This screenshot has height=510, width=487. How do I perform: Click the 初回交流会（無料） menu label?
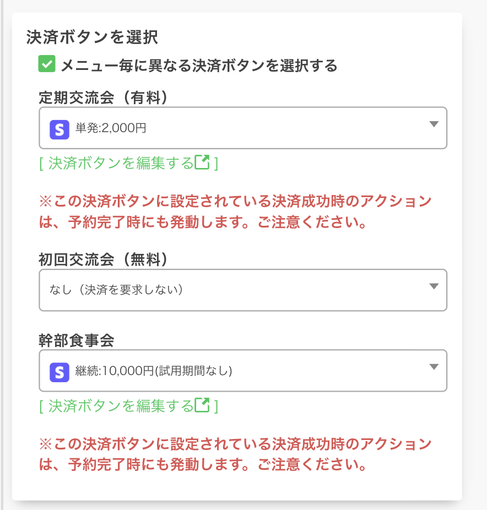[104, 259]
